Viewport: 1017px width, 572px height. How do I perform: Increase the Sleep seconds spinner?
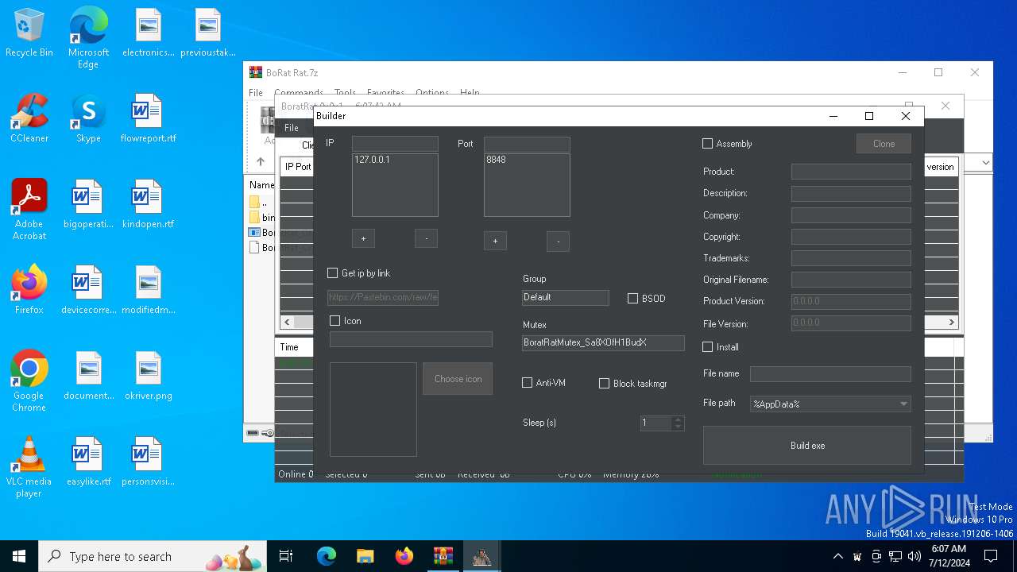[x=678, y=419]
